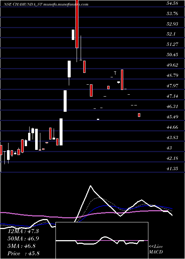The image size is (185, 259).
Task: Click the 50MA : 46.9 readout
Action: [x=23, y=239]
